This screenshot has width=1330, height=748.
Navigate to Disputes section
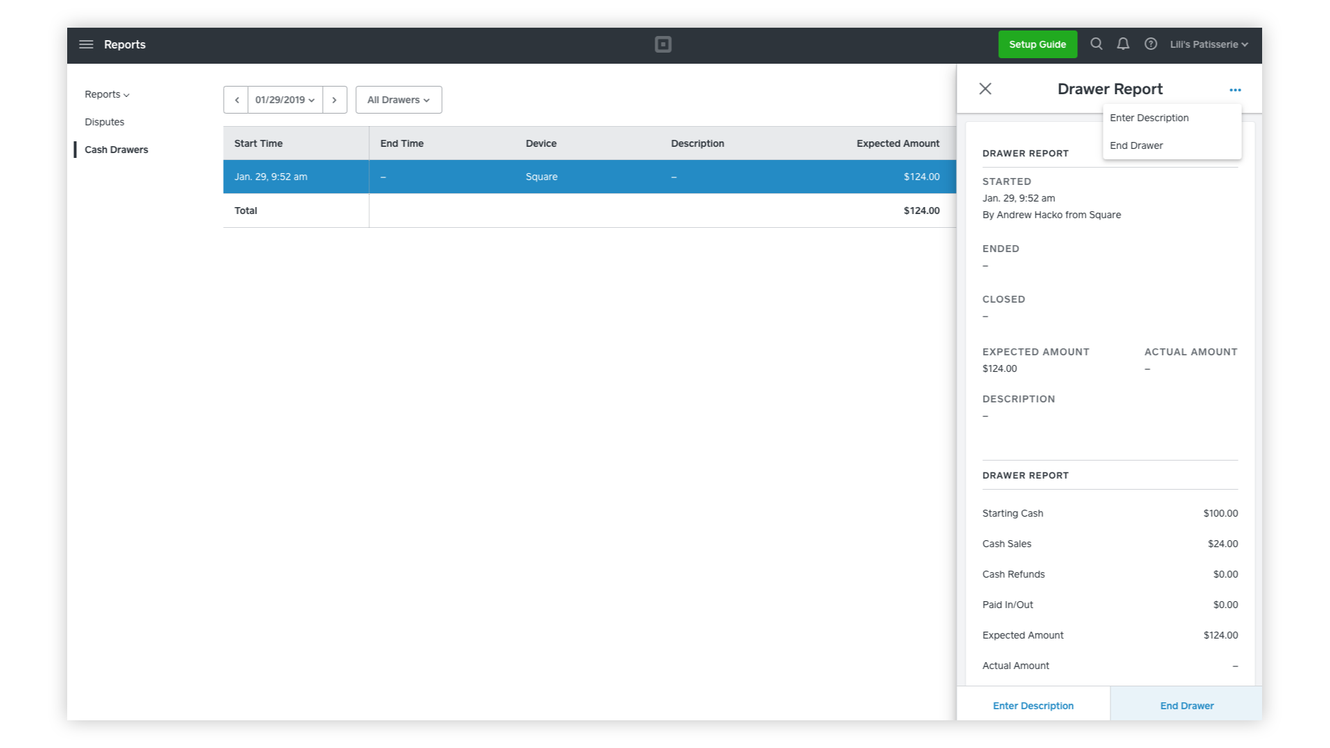coord(103,121)
